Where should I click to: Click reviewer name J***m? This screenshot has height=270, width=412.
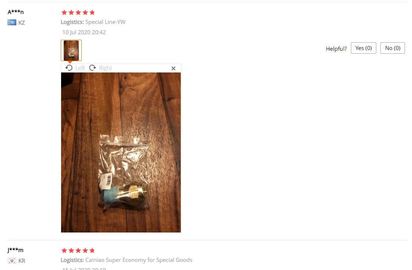(x=15, y=250)
